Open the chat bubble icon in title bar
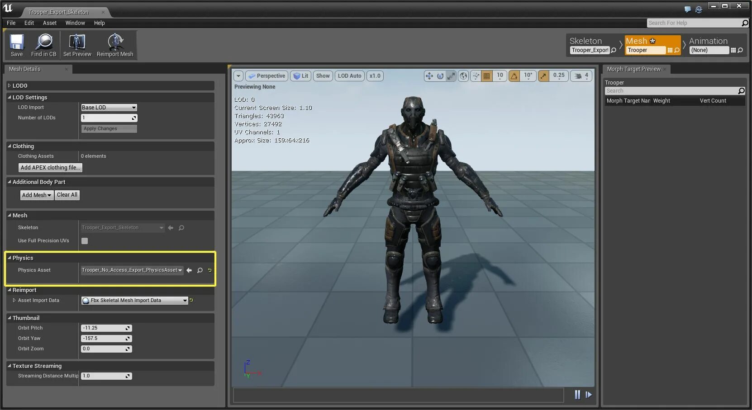Screen dimensions: 752x410 (688, 9)
